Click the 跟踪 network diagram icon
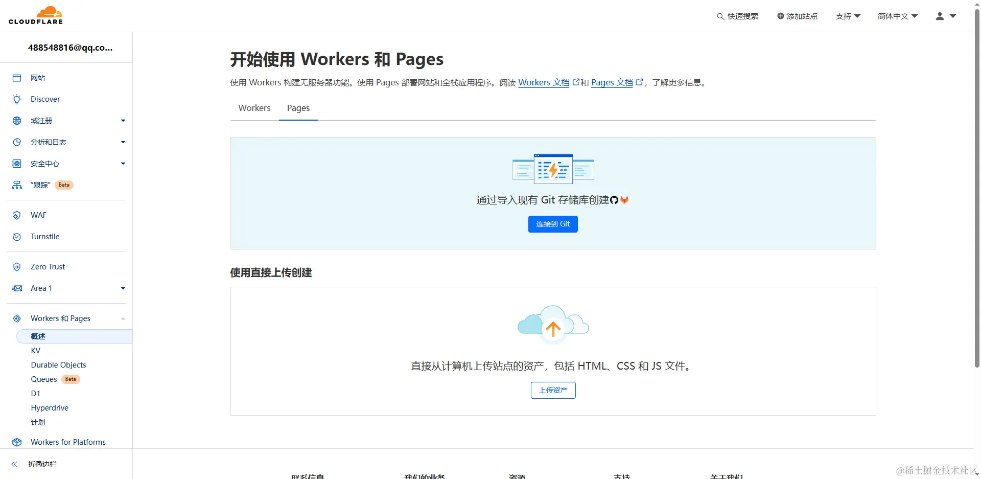Screen dimensions: 981x479 [x=17, y=185]
